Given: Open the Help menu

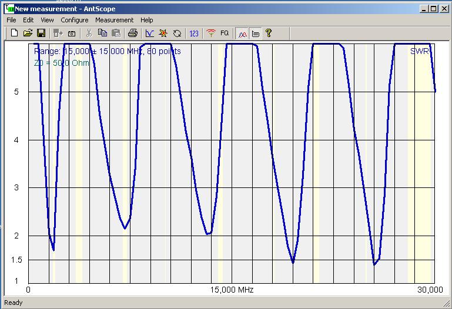Looking at the screenshot, I should pyautogui.click(x=147, y=20).
